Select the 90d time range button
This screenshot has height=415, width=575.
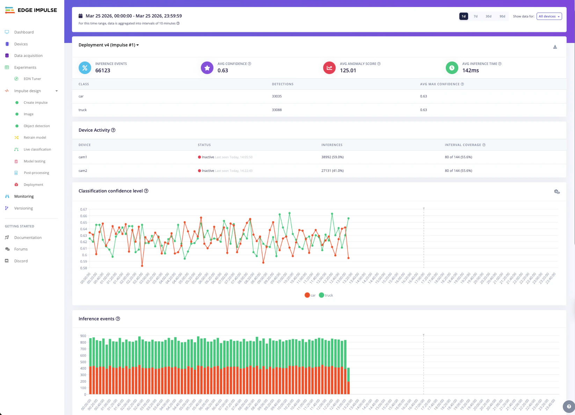(x=502, y=16)
